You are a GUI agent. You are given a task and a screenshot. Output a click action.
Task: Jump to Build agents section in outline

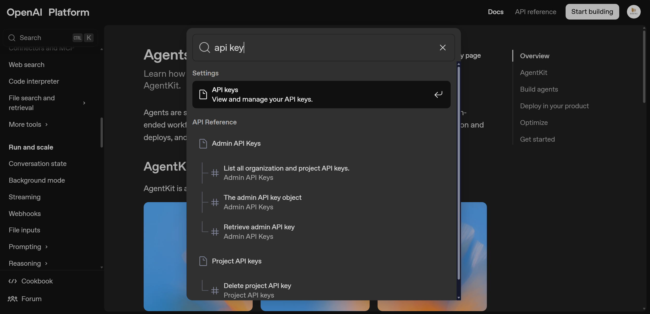tap(539, 89)
